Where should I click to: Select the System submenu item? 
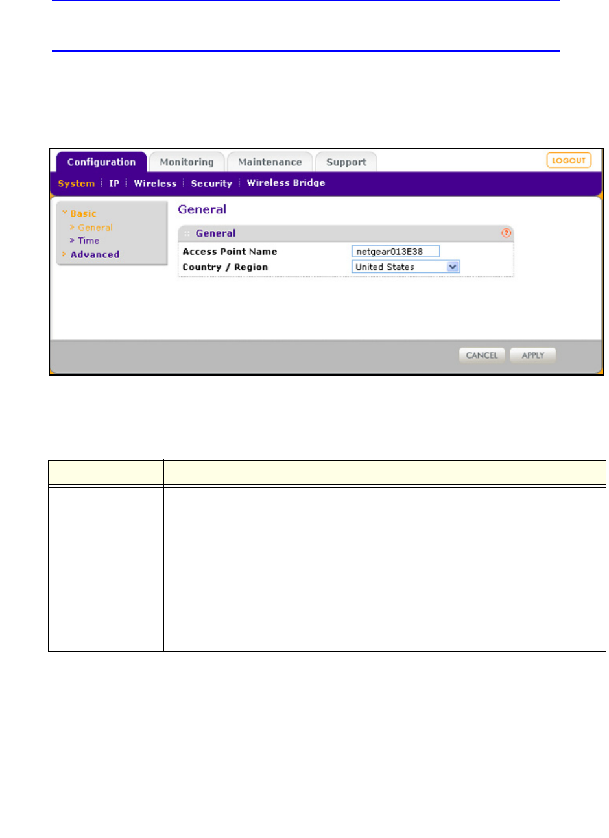coord(76,184)
